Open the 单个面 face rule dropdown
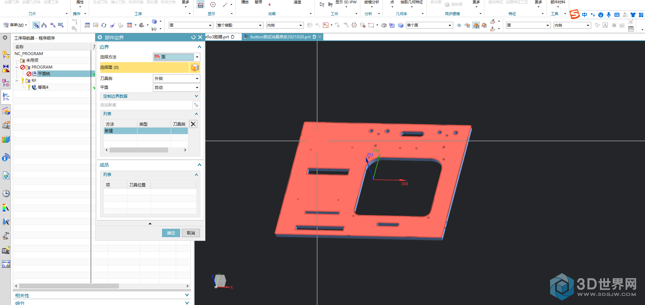The image size is (645, 305). [429, 25]
